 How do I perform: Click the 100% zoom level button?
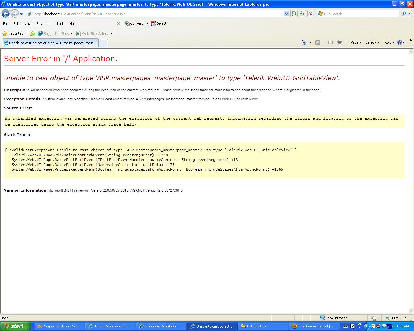392,318
